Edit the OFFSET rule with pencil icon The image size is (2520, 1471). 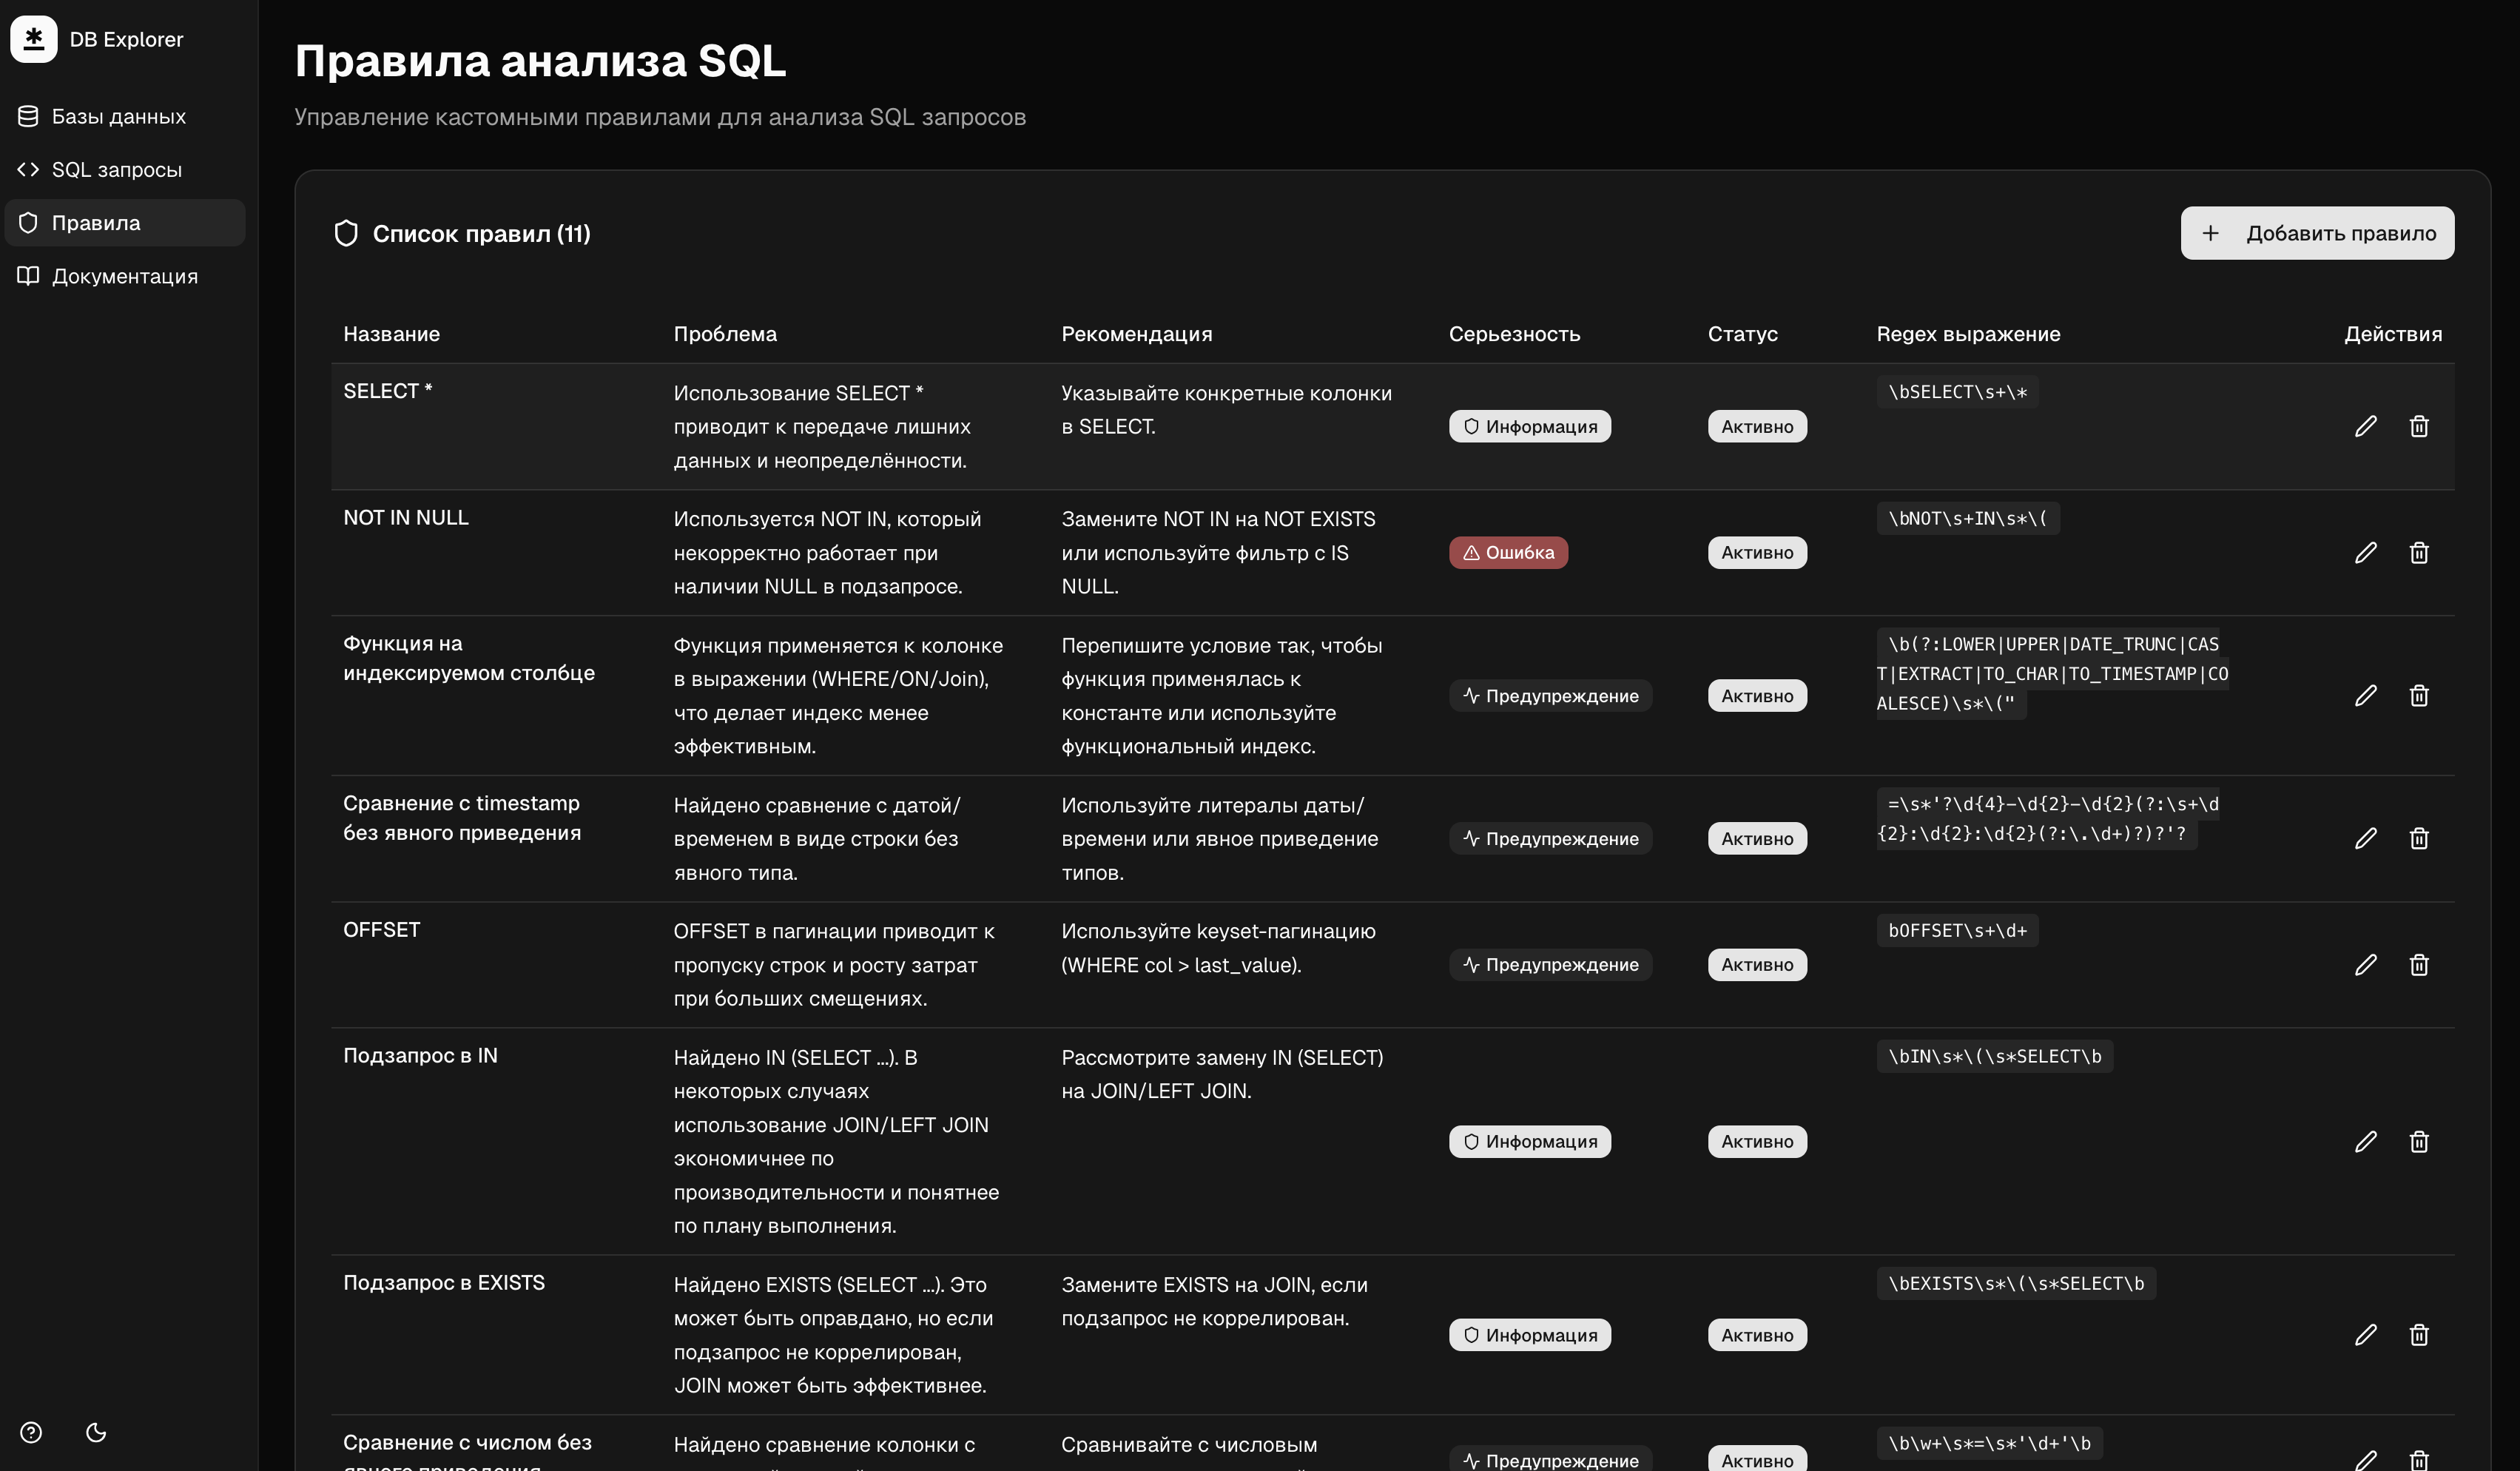coord(2365,964)
